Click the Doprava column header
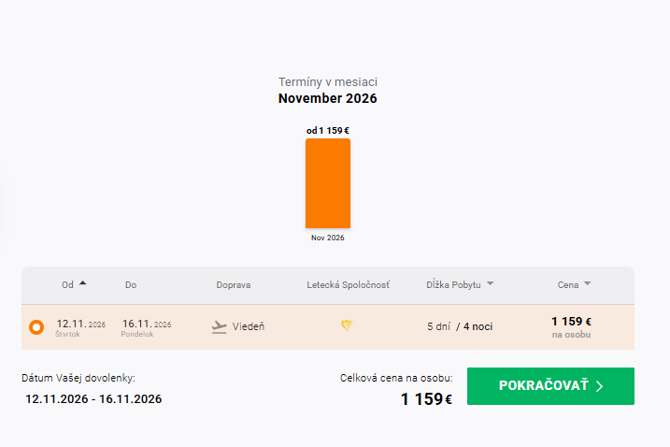 [x=234, y=285]
